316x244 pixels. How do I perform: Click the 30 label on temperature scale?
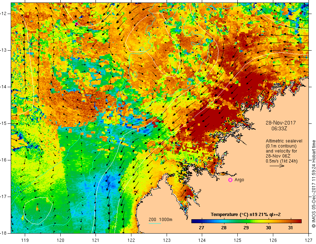(x=268, y=228)
